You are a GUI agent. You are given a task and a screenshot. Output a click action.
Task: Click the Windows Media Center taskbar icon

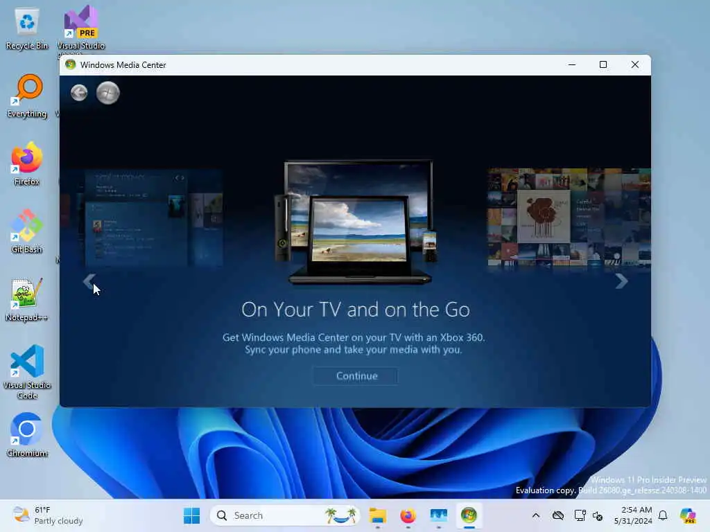click(x=469, y=515)
